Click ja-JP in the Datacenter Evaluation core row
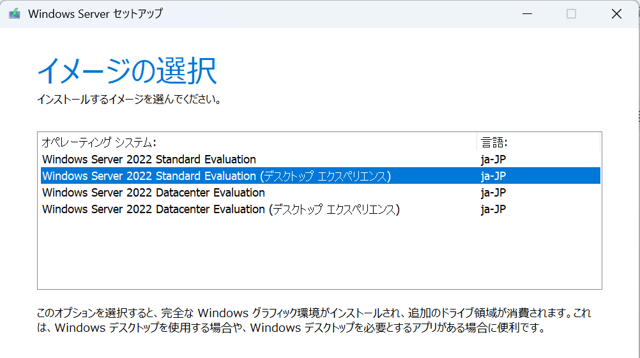Viewport: 640px width, 358px height. pyautogui.click(x=493, y=193)
